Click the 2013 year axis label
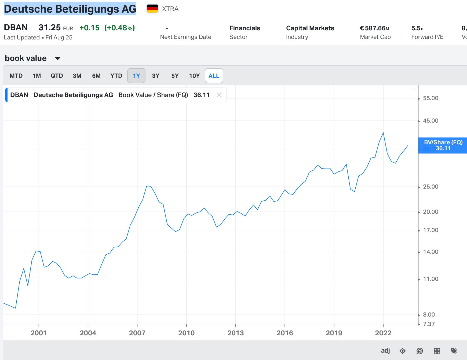 [236, 333]
